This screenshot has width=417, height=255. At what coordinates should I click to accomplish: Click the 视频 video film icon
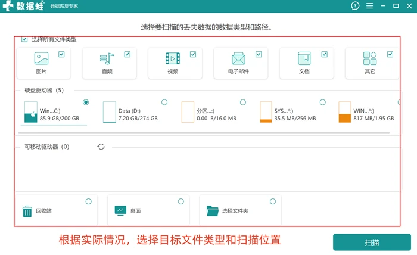coord(173,58)
